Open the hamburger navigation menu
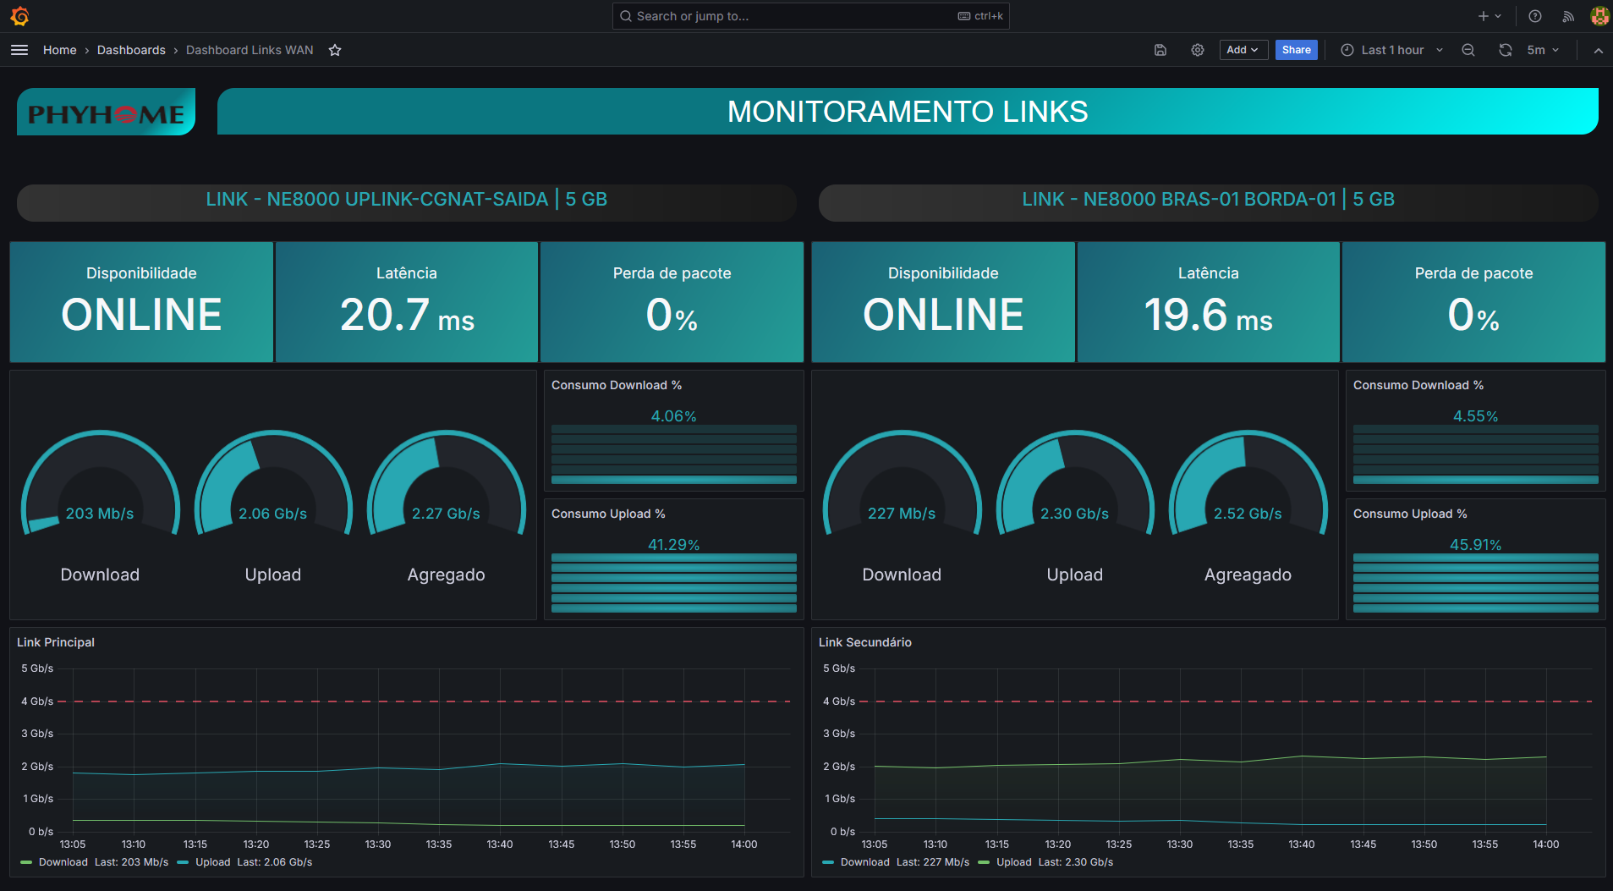Screen dimensions: 1613x891 [x=19, y=50]
